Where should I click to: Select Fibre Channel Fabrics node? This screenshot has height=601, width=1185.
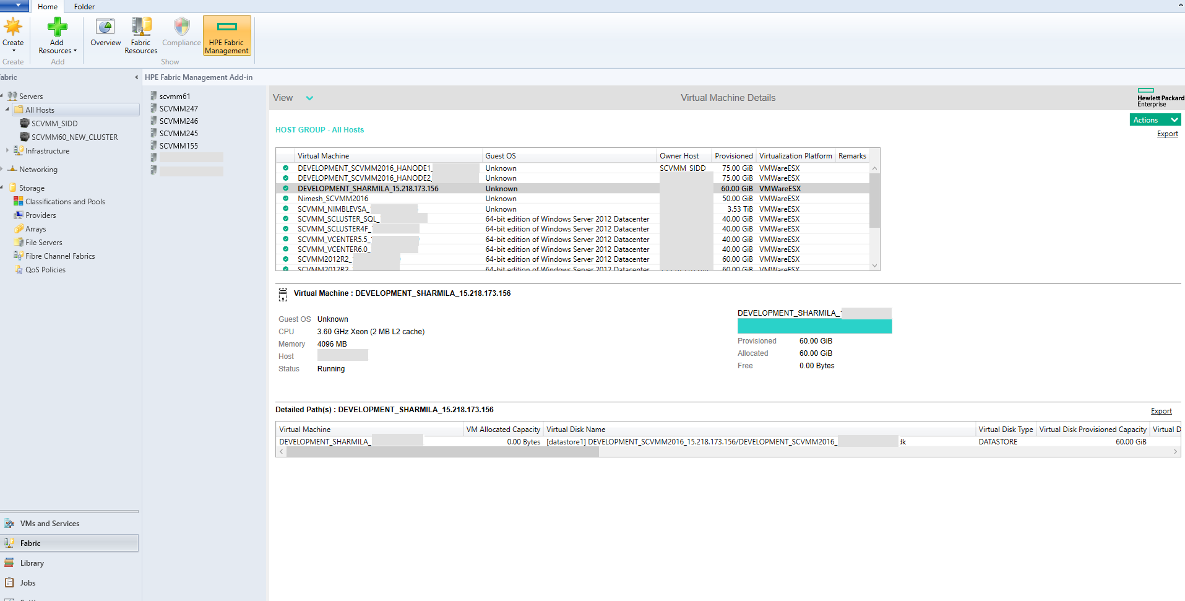point(60,256)
